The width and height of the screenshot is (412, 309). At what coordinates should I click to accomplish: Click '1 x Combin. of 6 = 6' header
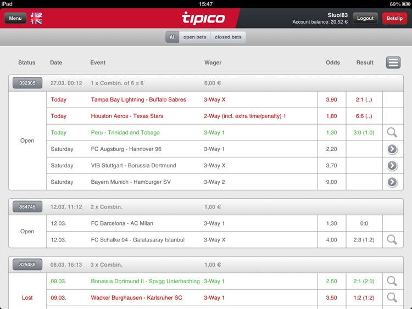click(117, 83)
